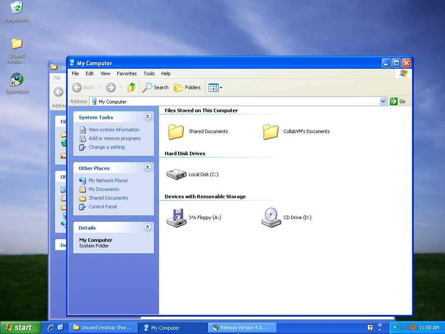445x334 pixels.
Task: Click the My Computer taskbar button
Action: 173,328
